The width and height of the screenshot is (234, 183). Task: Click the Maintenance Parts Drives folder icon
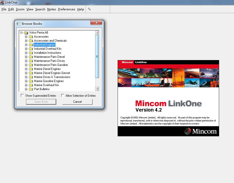click(x=31, y=61)
